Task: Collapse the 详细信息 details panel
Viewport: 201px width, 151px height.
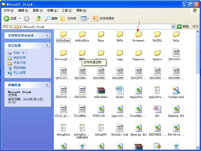Action: (x=47, y=85)
